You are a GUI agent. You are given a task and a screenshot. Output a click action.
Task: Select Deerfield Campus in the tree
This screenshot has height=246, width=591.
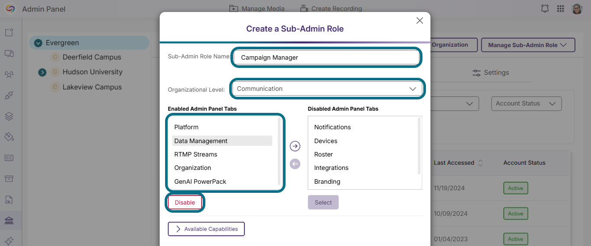point(92,57)
